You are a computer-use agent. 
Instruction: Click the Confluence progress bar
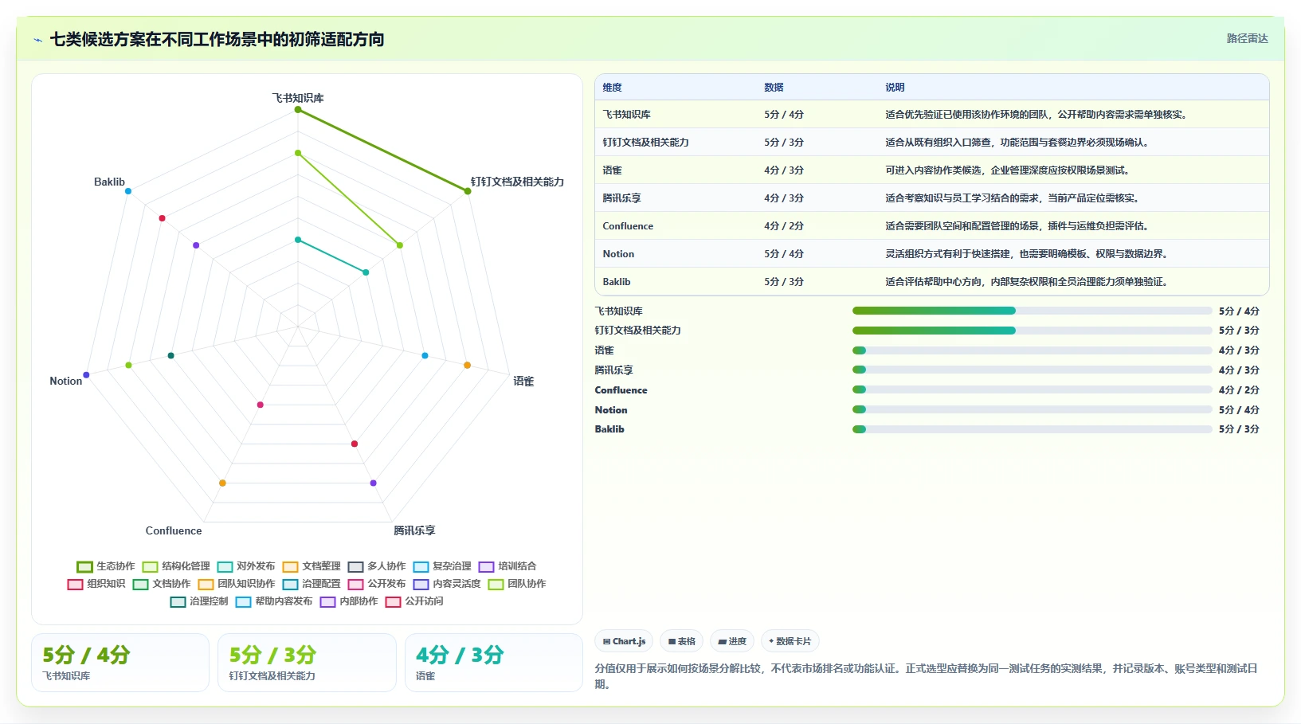coord(1032,389)
